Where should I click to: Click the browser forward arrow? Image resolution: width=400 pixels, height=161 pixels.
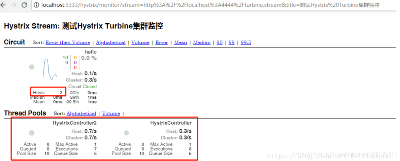[x=14, y=5]
